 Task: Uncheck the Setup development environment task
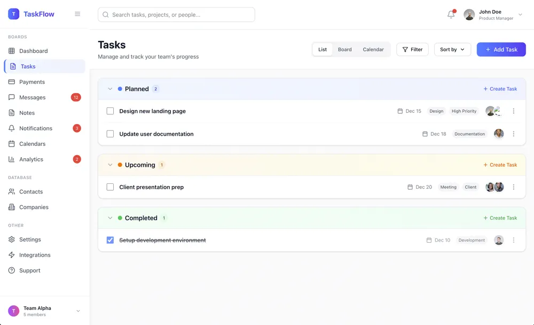(x=110, y=241)
